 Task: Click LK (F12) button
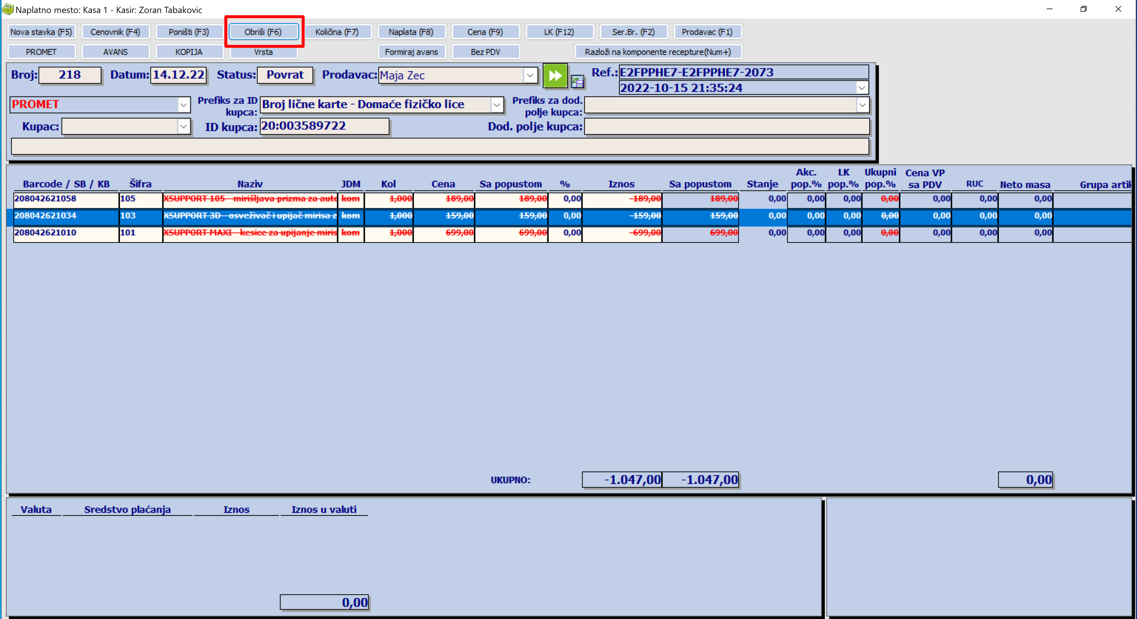point(559,32)
